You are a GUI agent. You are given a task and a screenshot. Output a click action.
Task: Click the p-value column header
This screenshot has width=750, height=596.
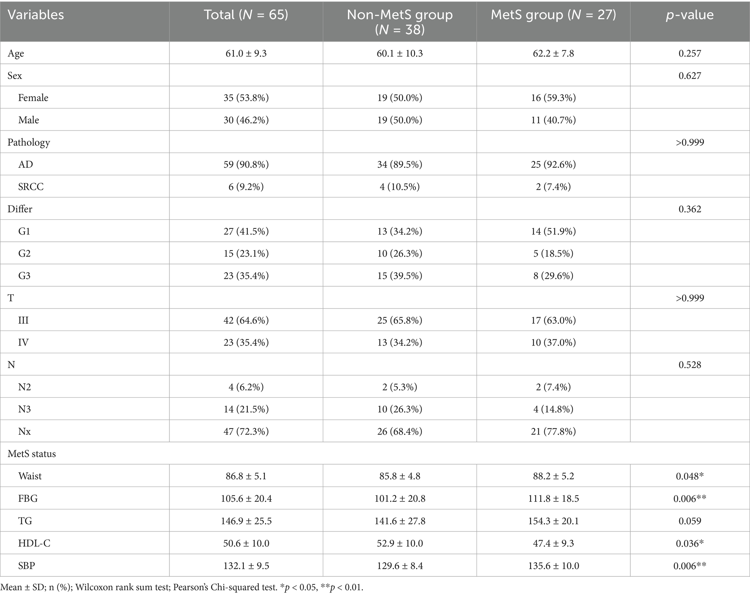689,15
